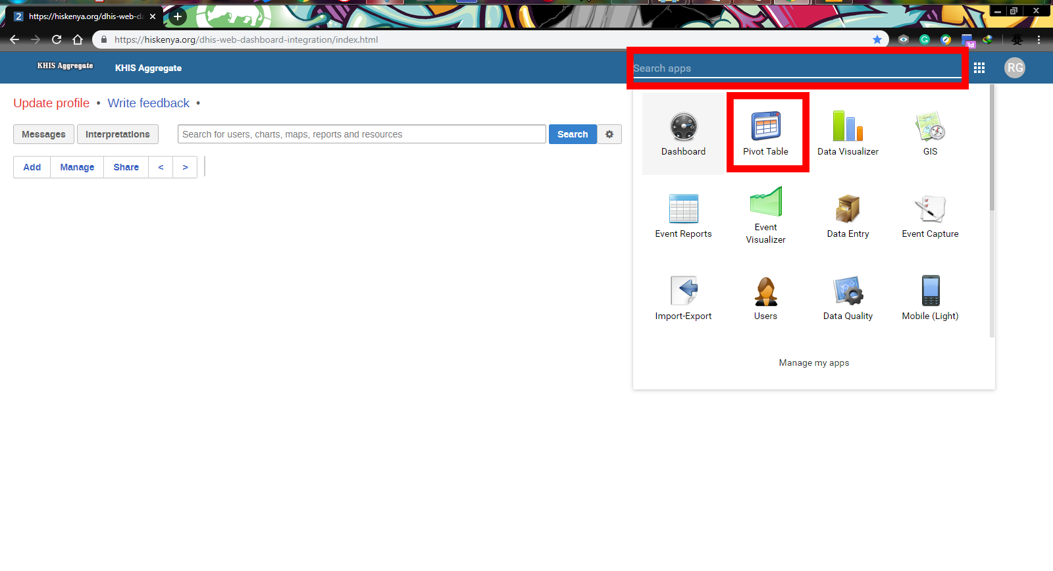
Task: Click the Messages tab button
Action: (43, 134)
